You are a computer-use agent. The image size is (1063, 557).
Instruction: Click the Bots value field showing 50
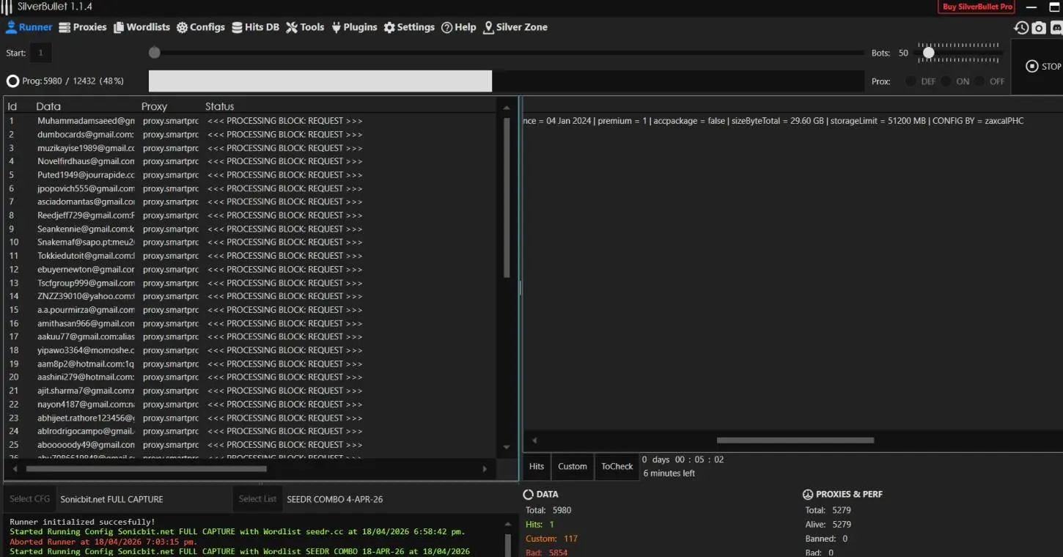[903, 53]
